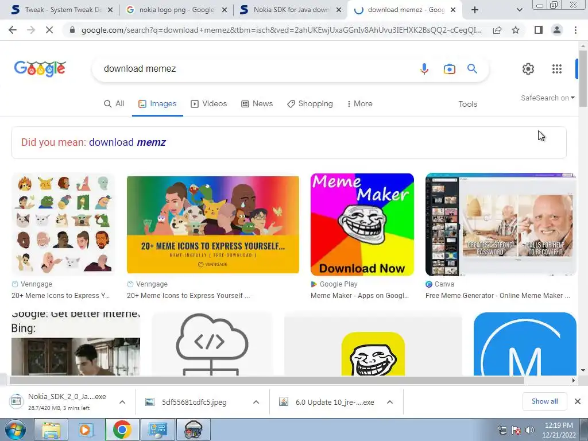Image resolution: width=588 pixels, height=441 pixels.
Task: Open the Windows Start menu
Action: (16, 430)
